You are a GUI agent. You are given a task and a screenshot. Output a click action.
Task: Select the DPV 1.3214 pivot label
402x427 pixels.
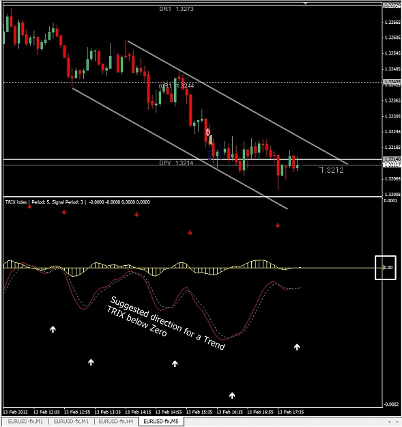(176, 163)
